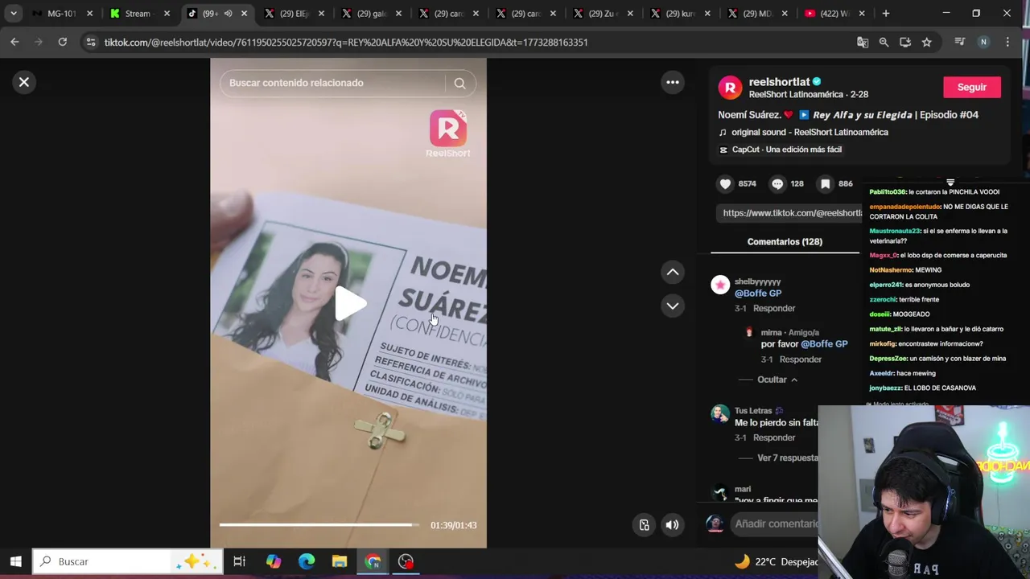The image size is (1030, 579).
Task: Click the picture-in-picture floating player icon
Action: tap(644, 525)
